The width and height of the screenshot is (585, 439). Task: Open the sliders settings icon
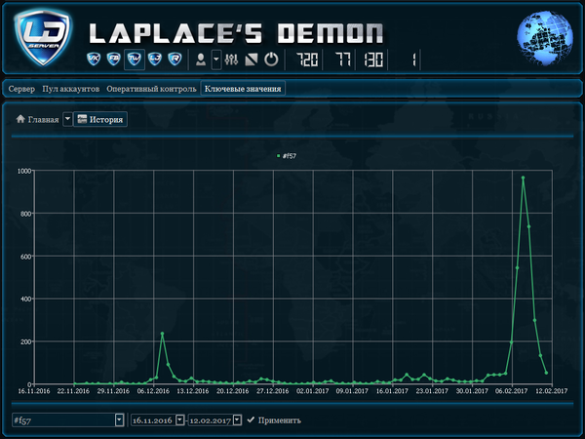231,60
